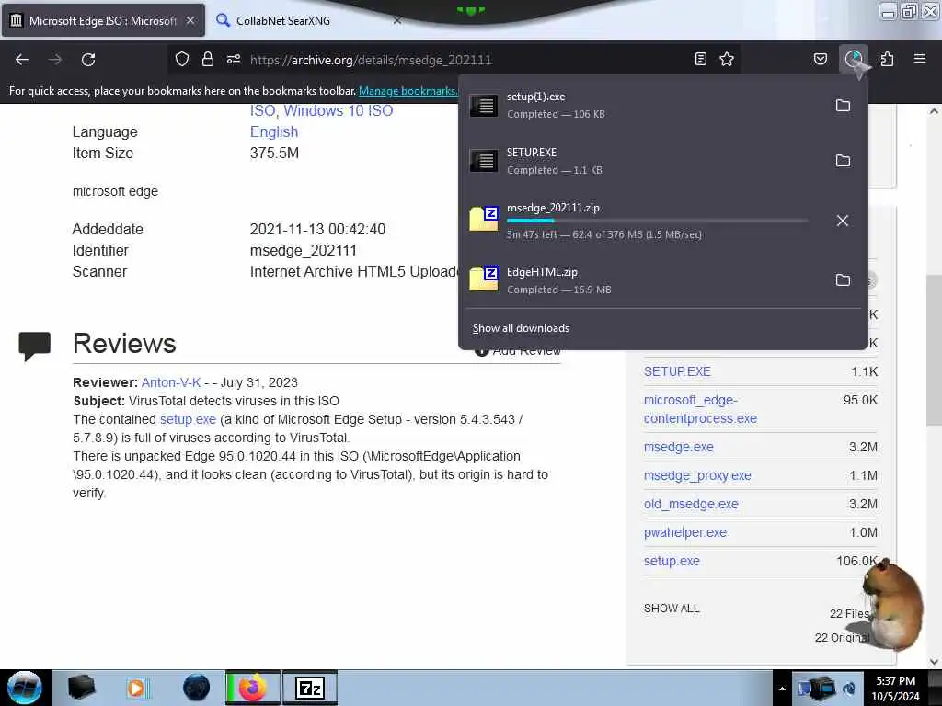Close the CollabNet SearXNG tab
Image resolution: width=942 pixels, height=706 pixels.
click(x=397, y=20)
